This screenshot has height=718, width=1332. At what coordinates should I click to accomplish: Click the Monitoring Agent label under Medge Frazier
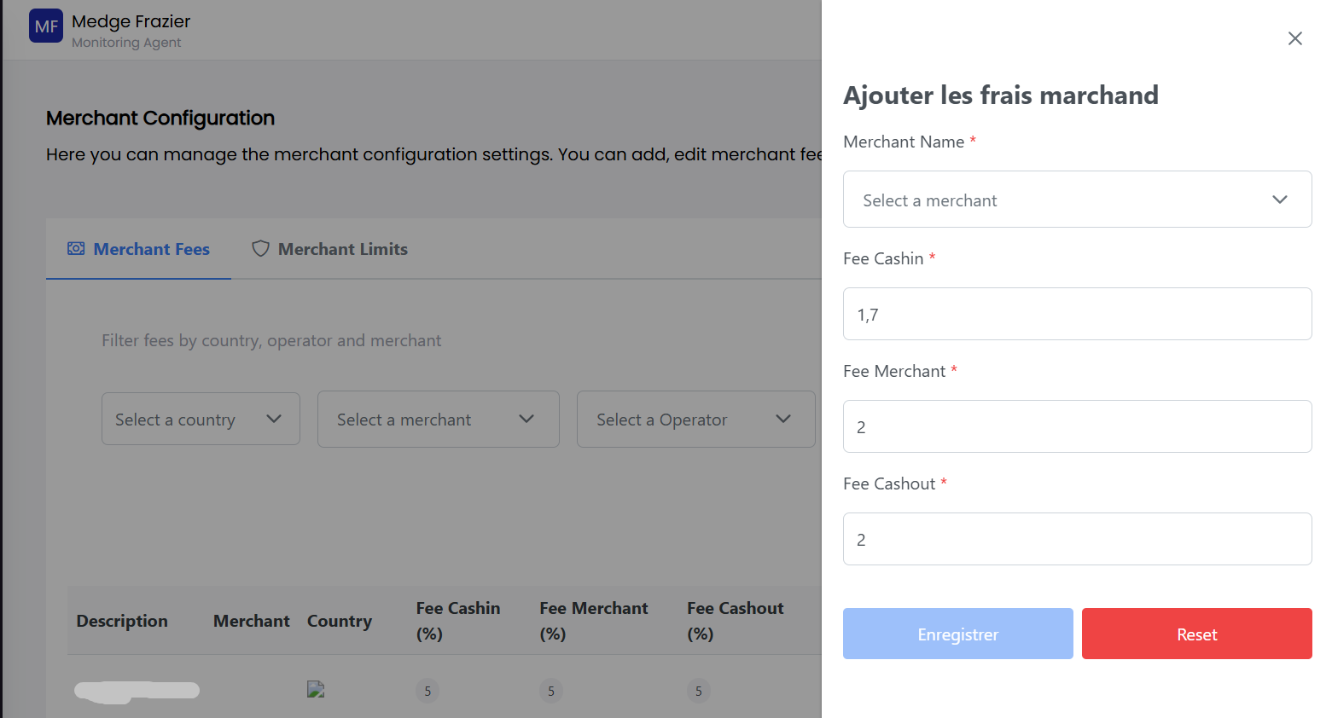127,42
